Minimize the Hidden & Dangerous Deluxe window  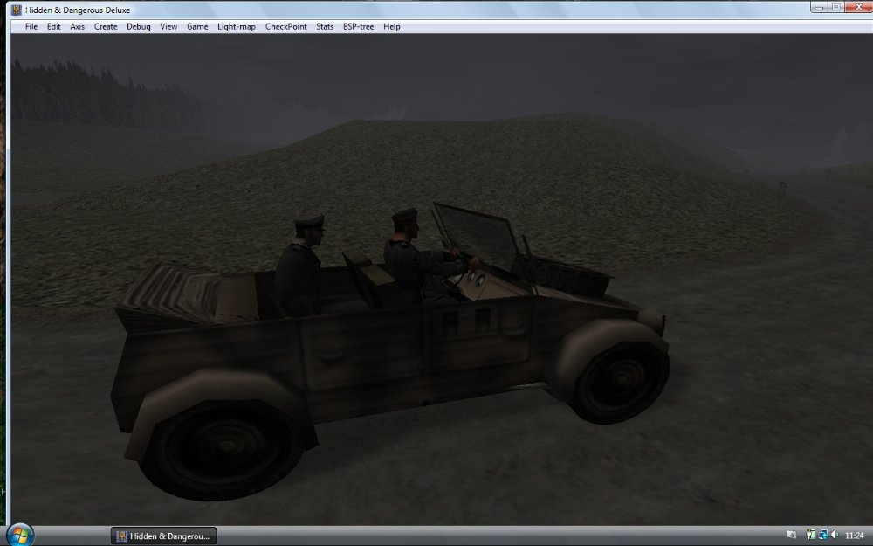819,7
